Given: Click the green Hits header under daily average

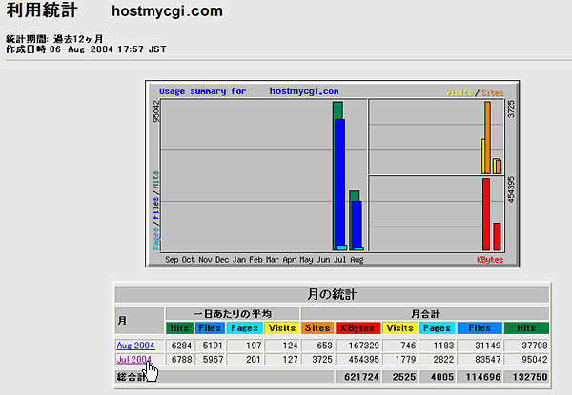Looking at the screenshot, I should 179,328.
